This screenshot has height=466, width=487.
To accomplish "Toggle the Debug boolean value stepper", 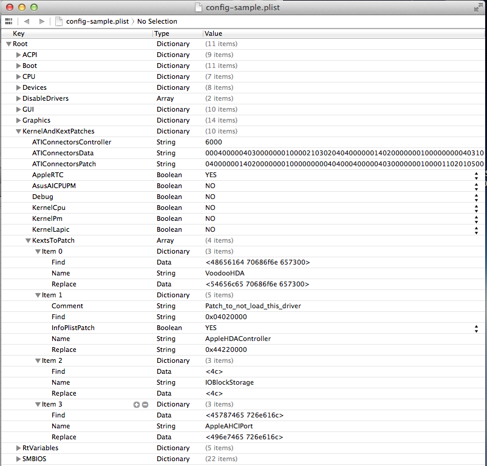I will pos(476,197).
